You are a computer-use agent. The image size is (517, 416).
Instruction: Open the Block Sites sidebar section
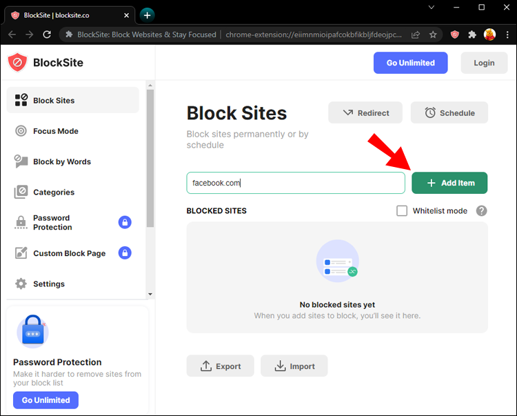pos(73,100)
